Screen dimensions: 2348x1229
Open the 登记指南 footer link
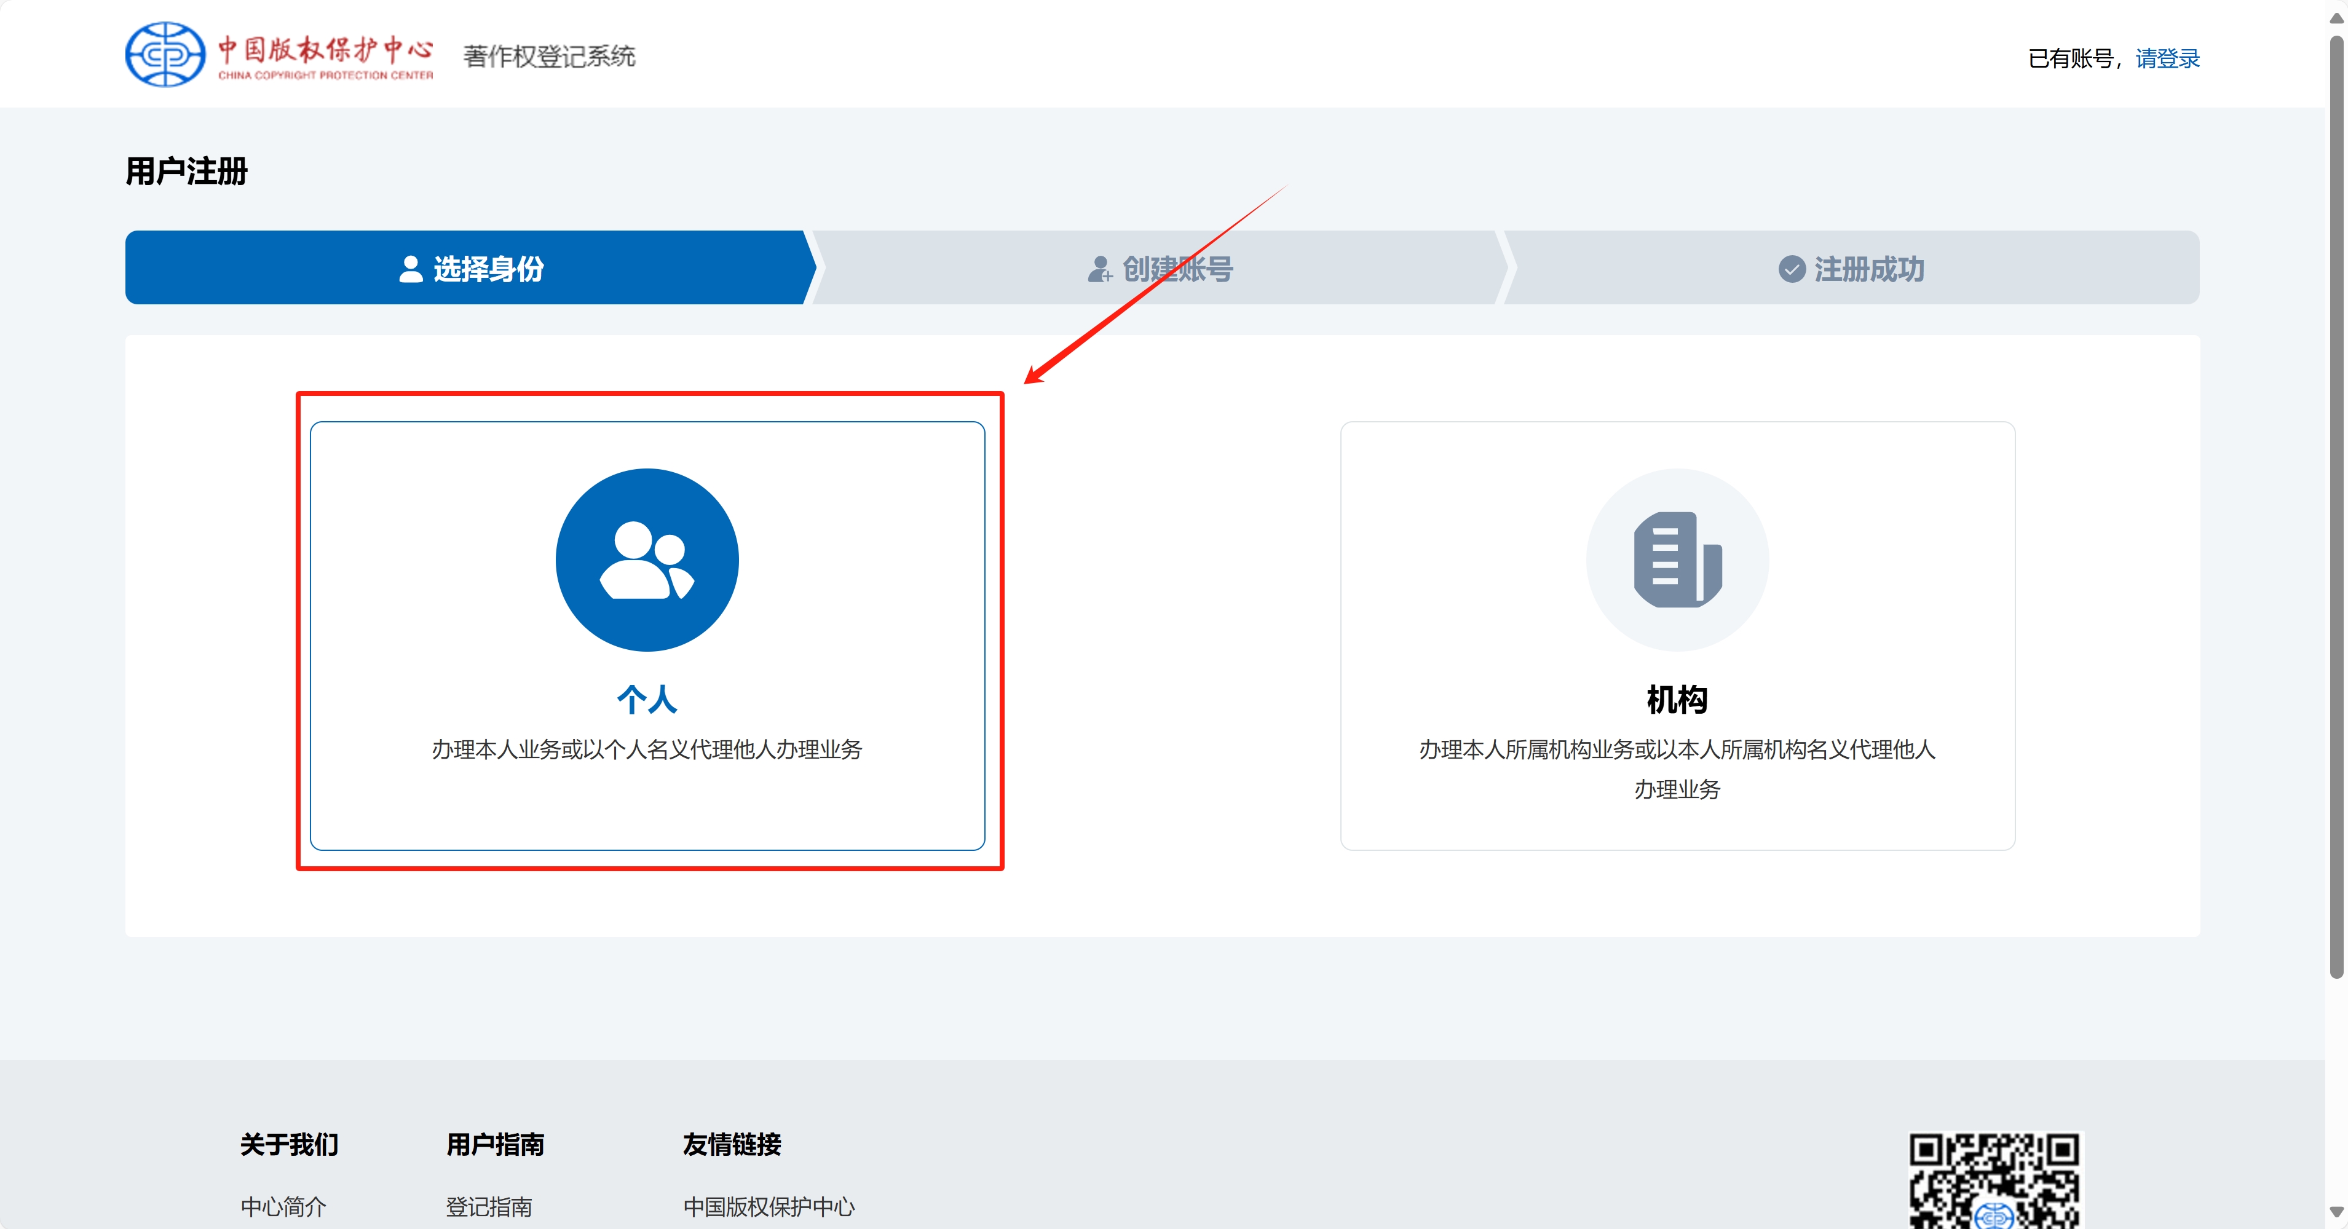tap(489, 1206)
